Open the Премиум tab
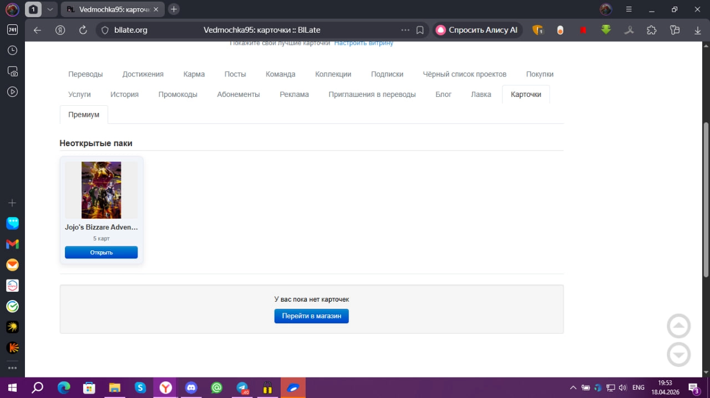 84,115
